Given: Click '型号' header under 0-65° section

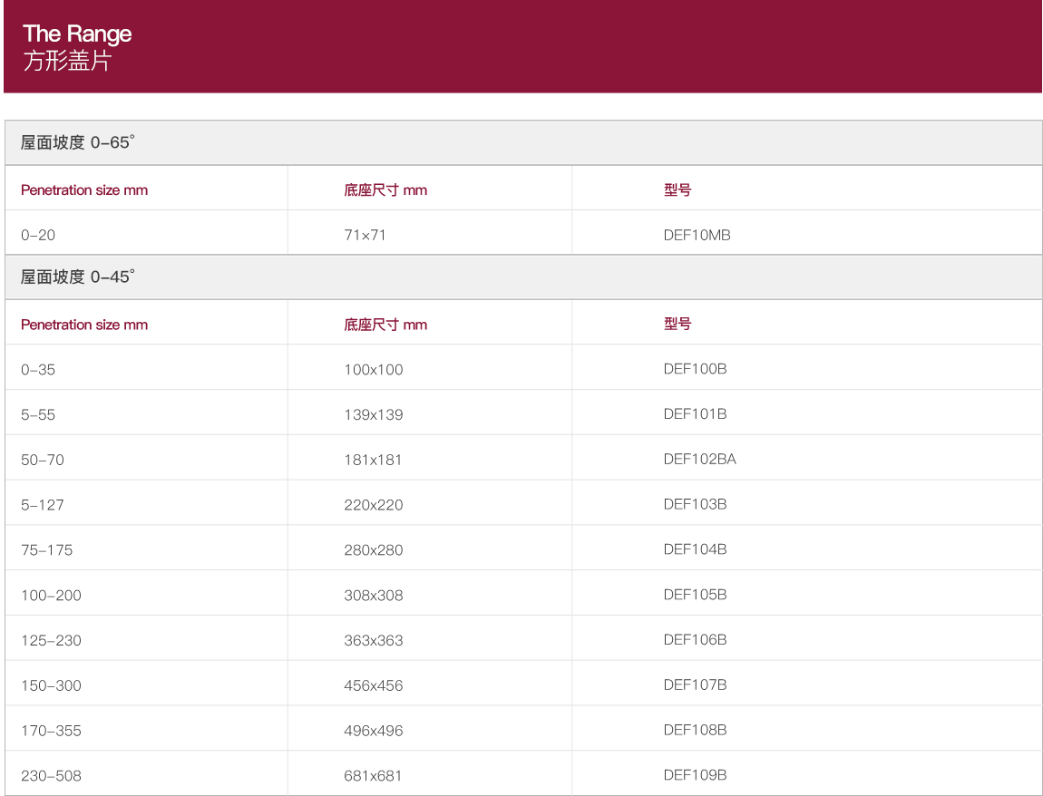Looking at the screenshot, I should [677, 190].
